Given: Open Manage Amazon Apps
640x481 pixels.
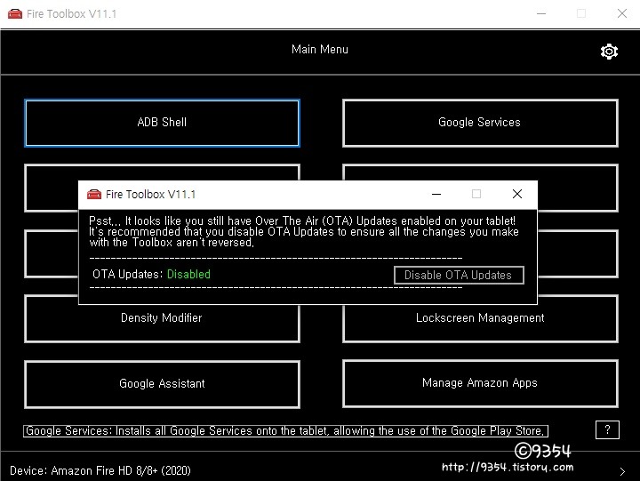Looking at the screenshot, I should [480, 383].
